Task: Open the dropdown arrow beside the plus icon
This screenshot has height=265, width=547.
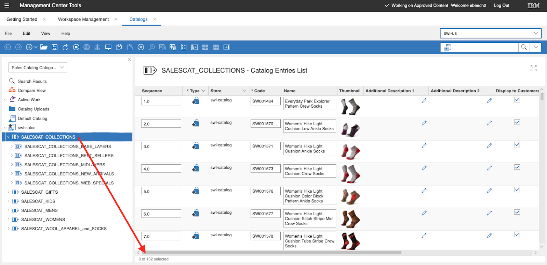Action: (36, 47)
